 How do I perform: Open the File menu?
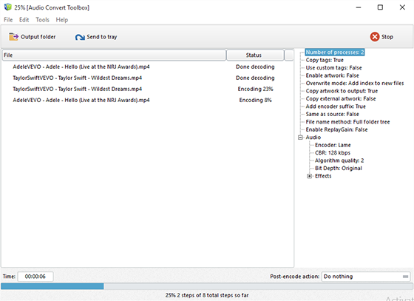pyautogui.click(x=8, y=20)
